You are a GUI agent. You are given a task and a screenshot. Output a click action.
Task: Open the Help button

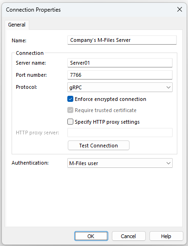tap(166, 236)
